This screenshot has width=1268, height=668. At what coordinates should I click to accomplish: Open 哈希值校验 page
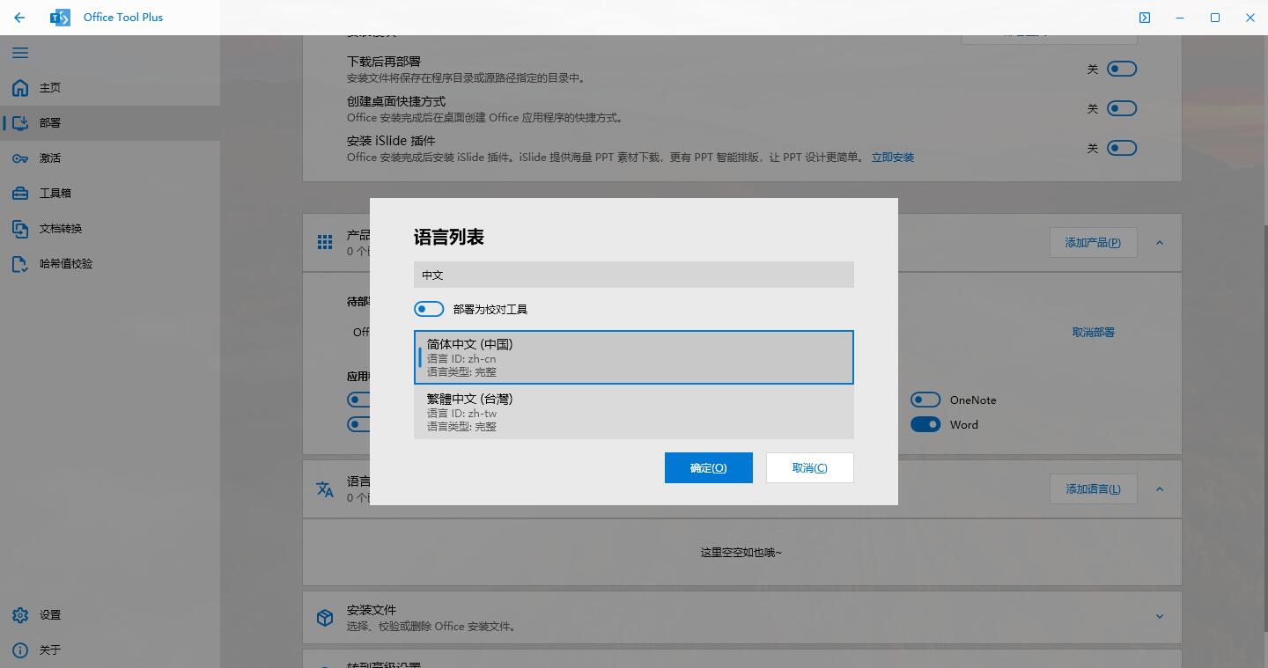point(110,264)
